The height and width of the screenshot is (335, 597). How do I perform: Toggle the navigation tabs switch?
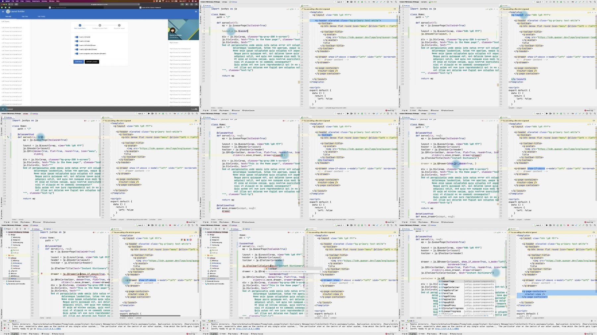coord(77,53)
